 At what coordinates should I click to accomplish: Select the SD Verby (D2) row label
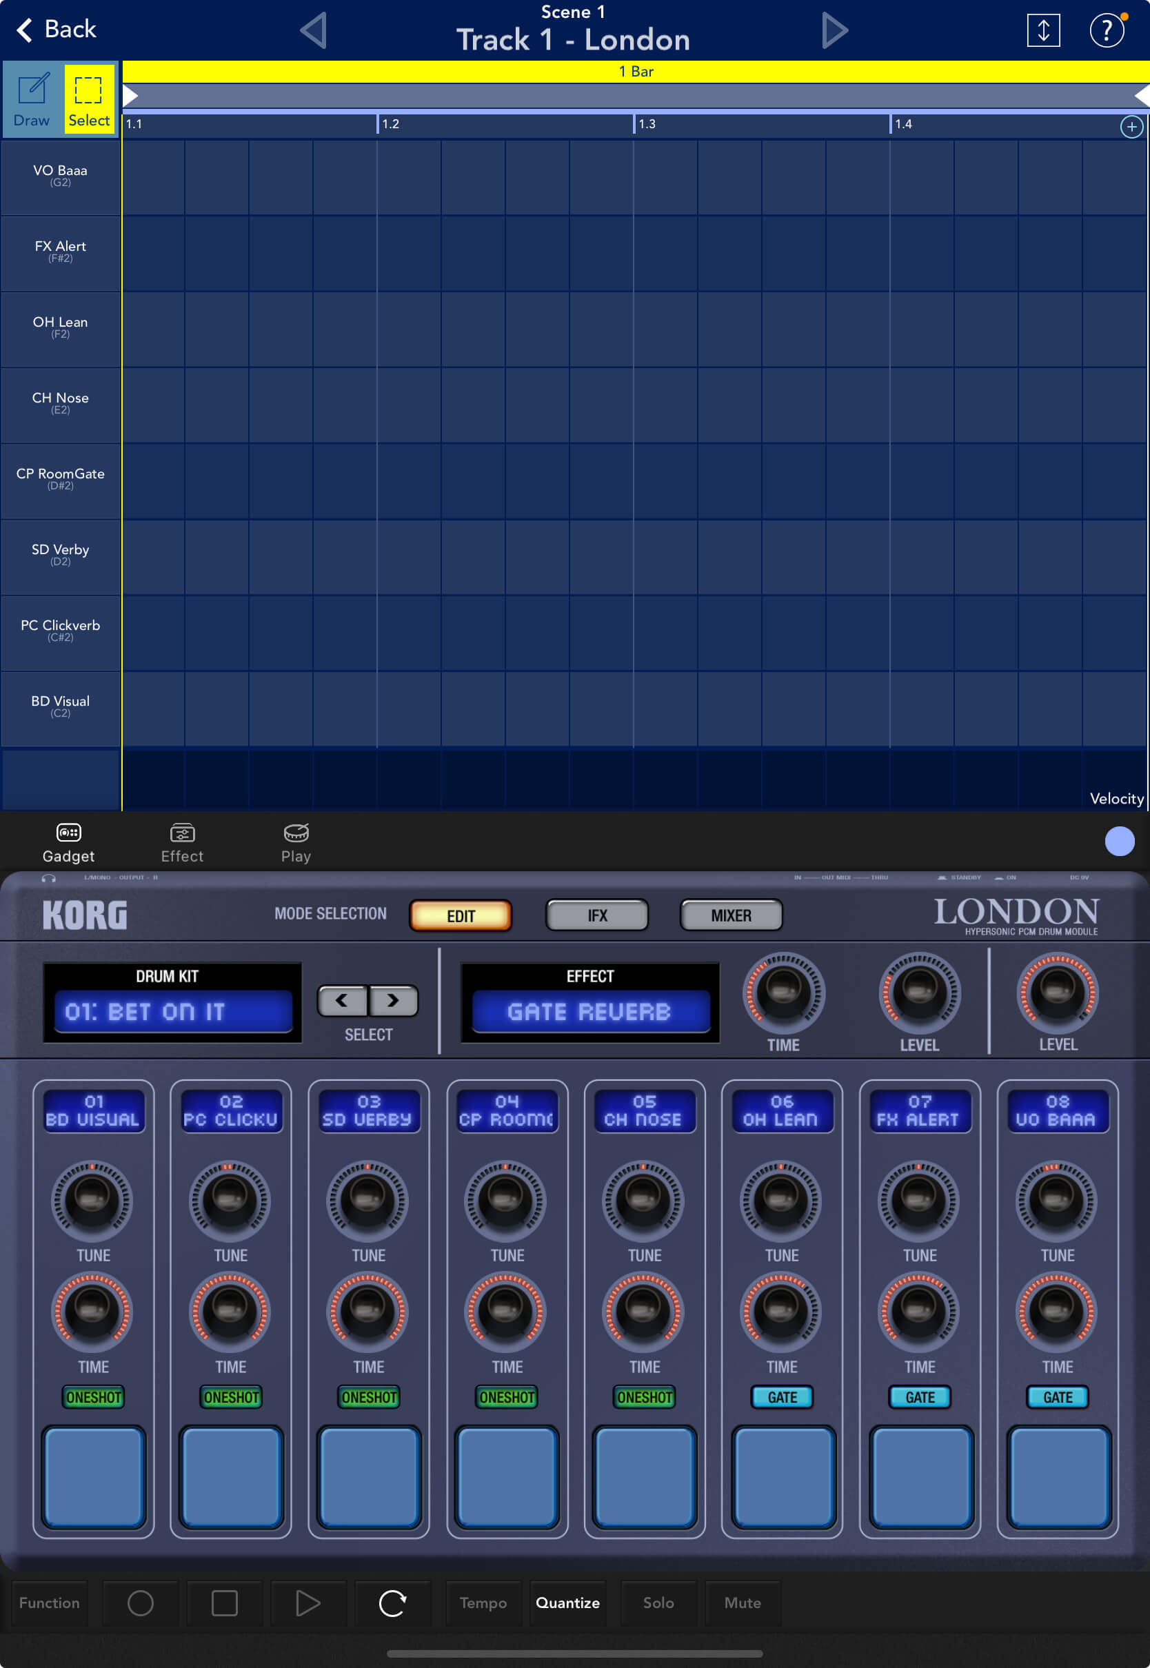click(61, 556)
